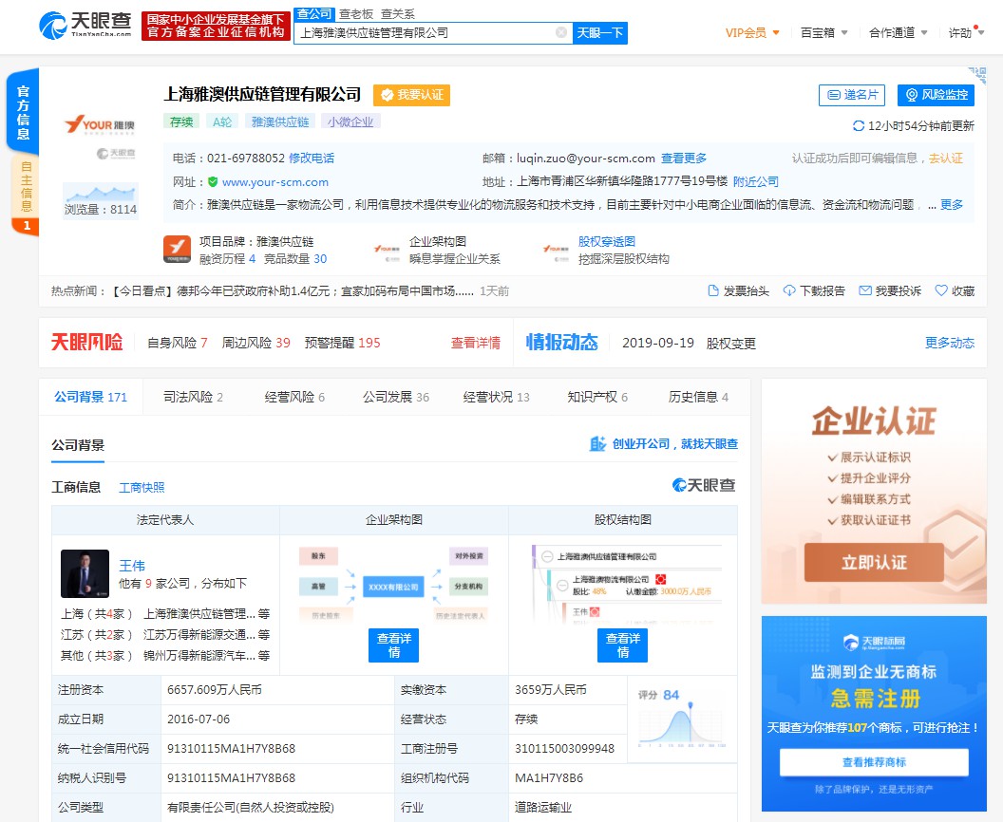This screenshot has width=1003, height=822.
Task: Click 查看详情 under 股权结构图
Action: [623, 645]
